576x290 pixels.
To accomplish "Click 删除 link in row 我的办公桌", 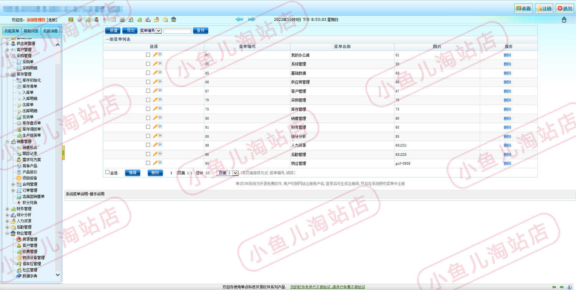I will point(508,55).
